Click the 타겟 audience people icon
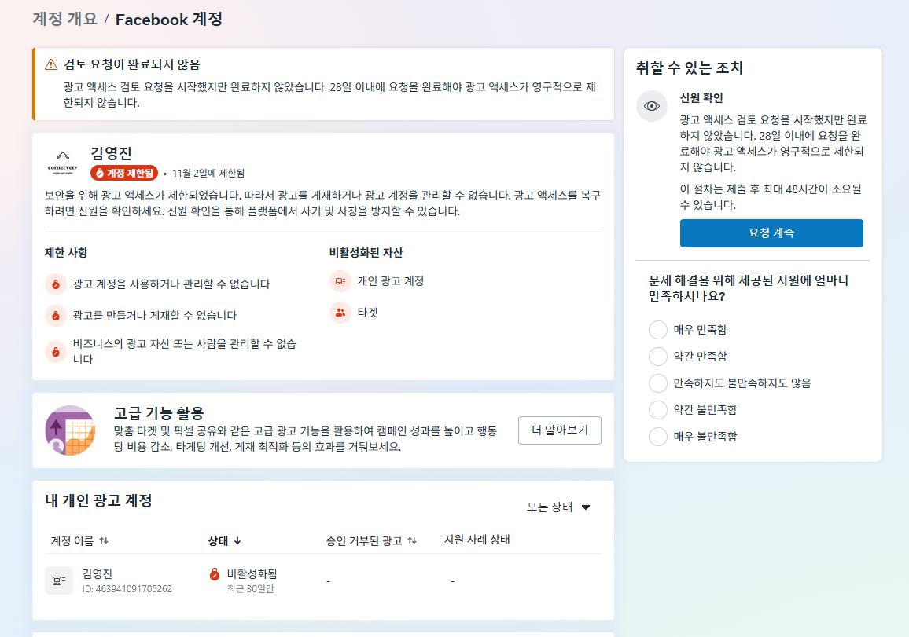The width and height of the screenshot is (909, 637). (x=340, y=313)
